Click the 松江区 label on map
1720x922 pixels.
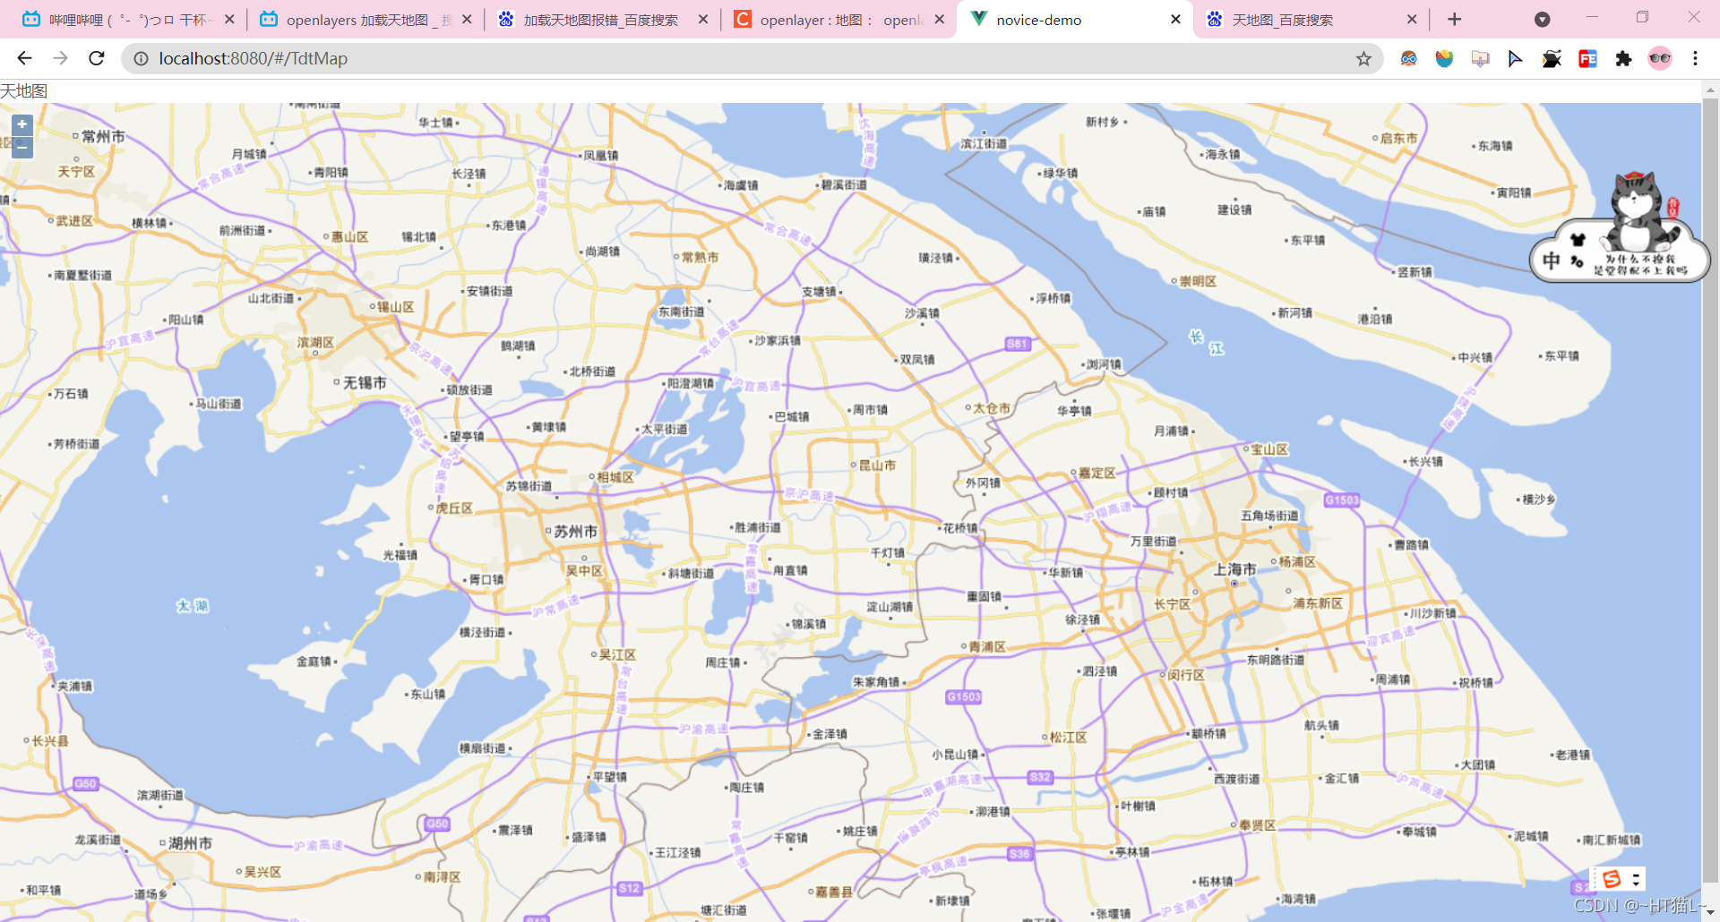pyautogui.click(x=1068, y=738)
